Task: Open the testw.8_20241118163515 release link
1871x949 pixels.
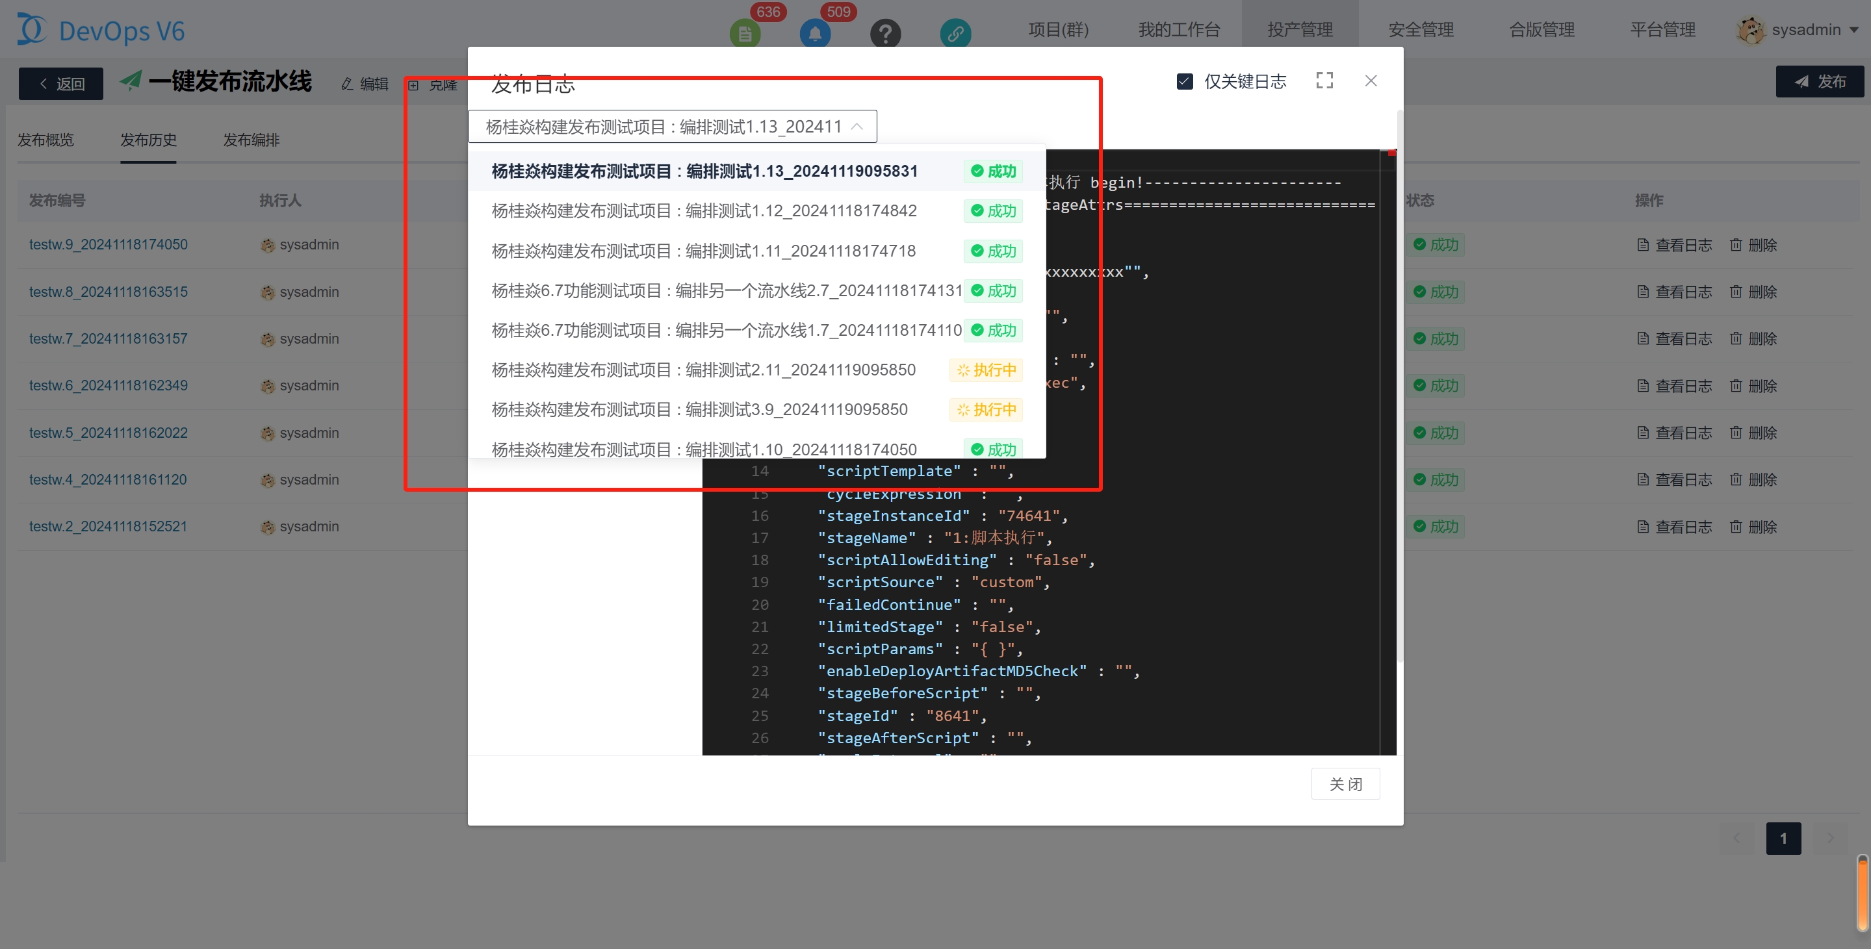Action: click(x=109, y=292)
